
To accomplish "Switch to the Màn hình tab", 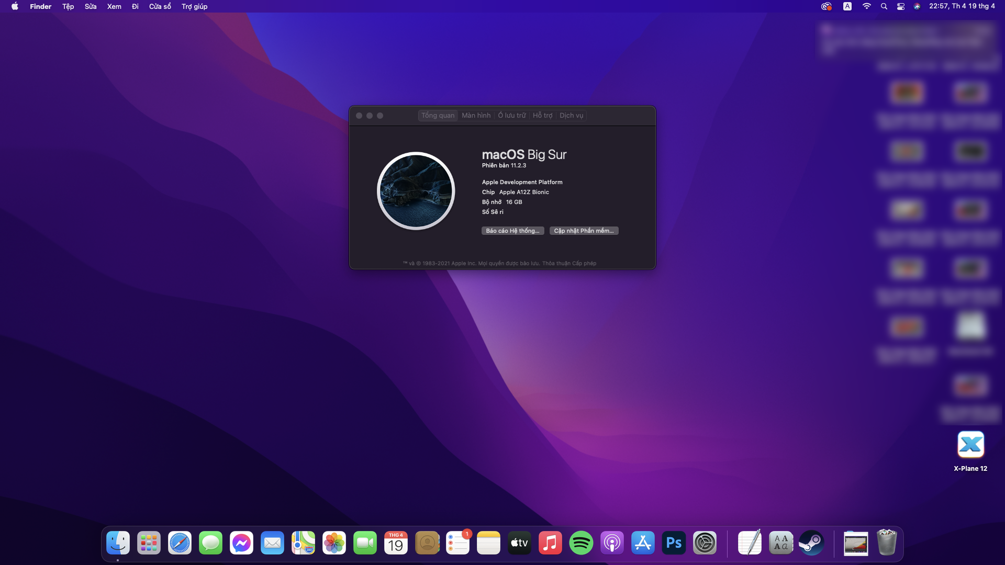I will [x=476, y=115].
